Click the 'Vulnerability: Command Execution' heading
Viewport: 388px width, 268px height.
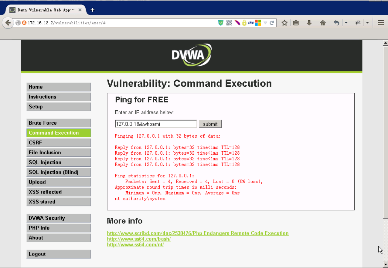click(x=189, y=83)
